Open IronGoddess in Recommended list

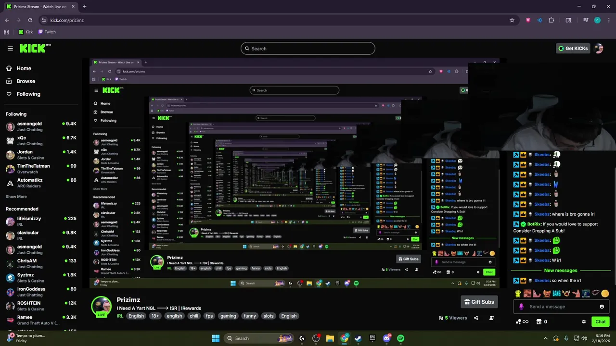[40, 292]
